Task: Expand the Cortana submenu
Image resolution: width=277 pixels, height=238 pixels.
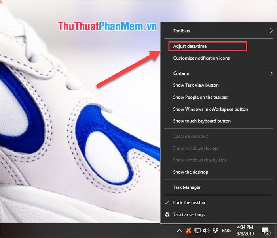Action: 218,73
